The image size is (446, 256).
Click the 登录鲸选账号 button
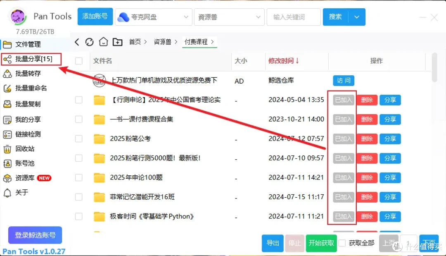[x=35, y=235]
